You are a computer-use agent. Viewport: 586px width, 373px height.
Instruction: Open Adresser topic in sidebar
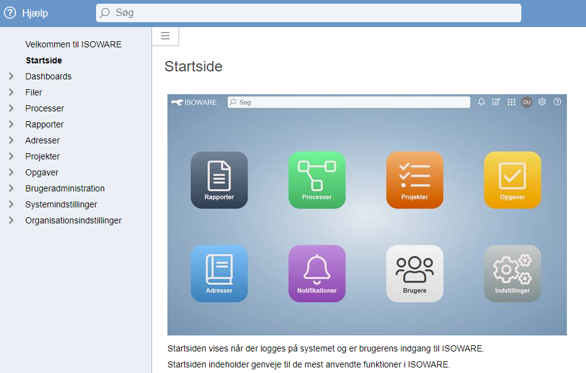(42, 140)
